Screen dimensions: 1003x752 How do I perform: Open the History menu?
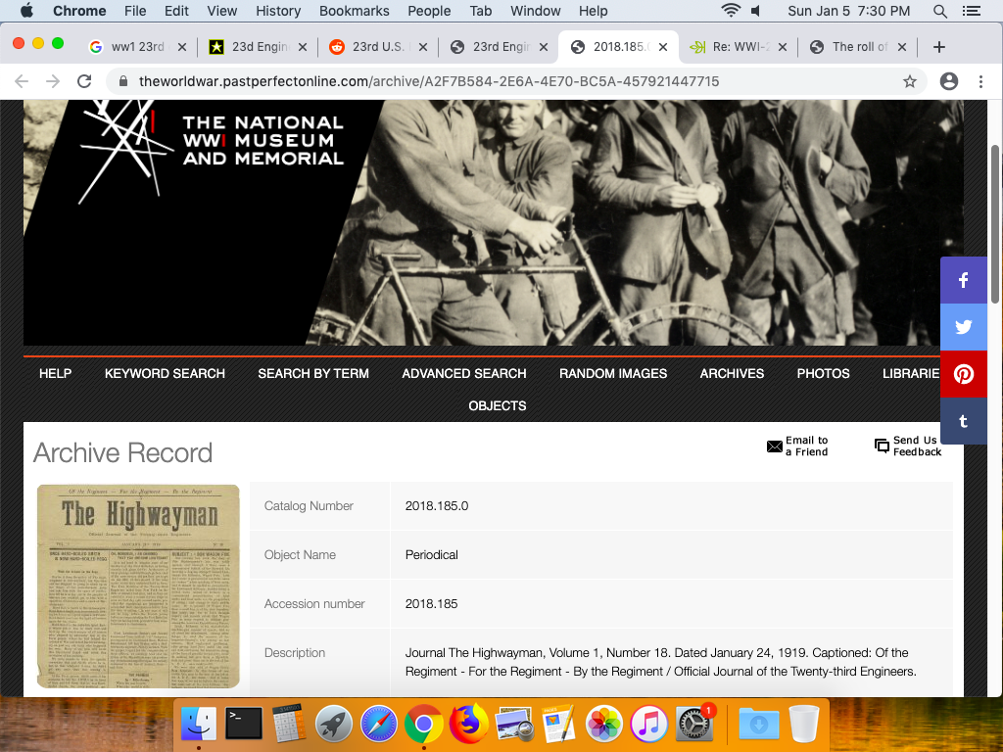coord(278,11)
